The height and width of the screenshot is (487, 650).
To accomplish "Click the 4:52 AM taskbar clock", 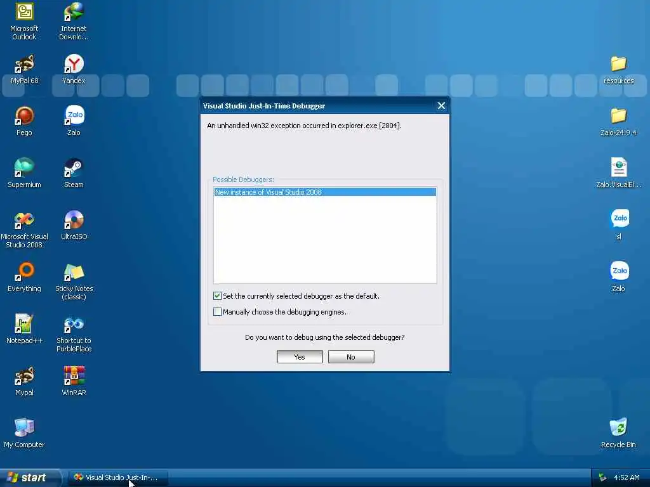I will 627,477.
